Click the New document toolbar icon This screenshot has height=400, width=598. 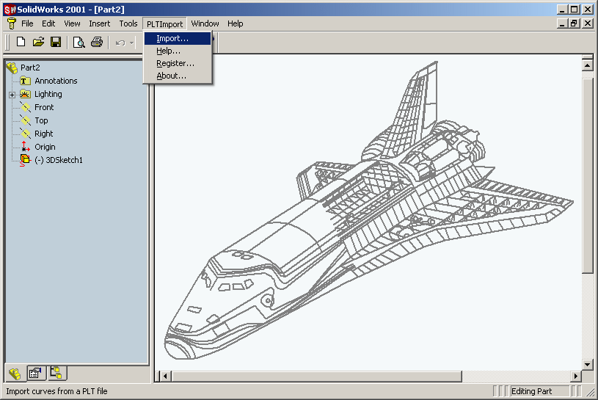click(21, 42)
